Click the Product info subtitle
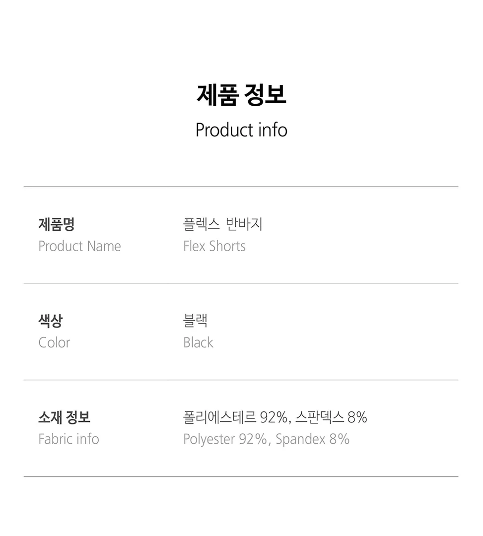The image size is (483, 536). [241, 130]
